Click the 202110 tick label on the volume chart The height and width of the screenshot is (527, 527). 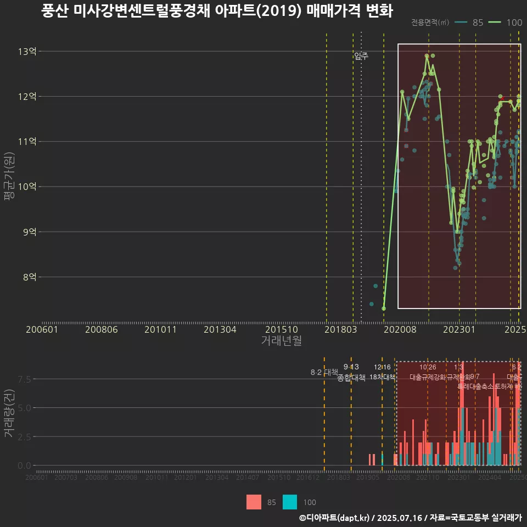coord(428,477)
